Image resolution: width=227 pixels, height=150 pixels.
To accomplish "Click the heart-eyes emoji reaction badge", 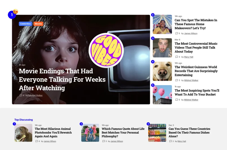I will click(16, 12).
